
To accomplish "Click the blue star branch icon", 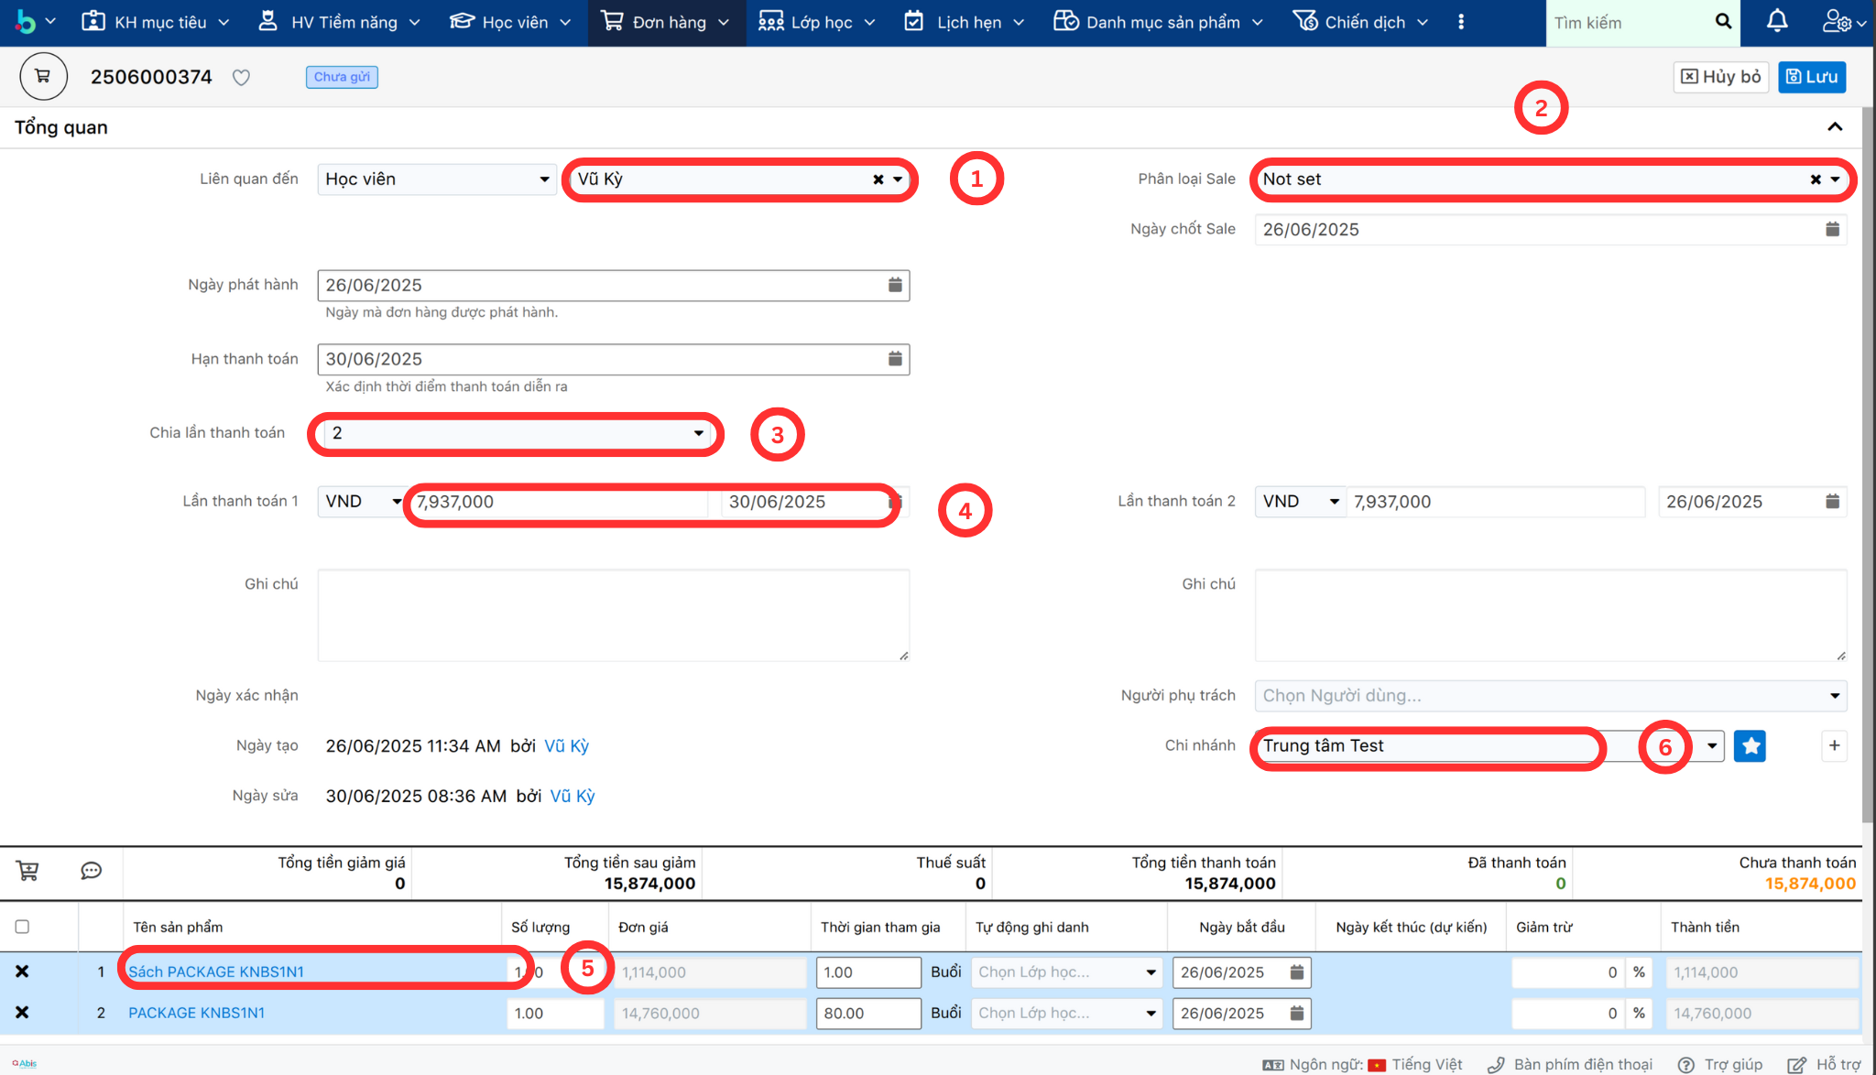I will tap(1749, 745).
